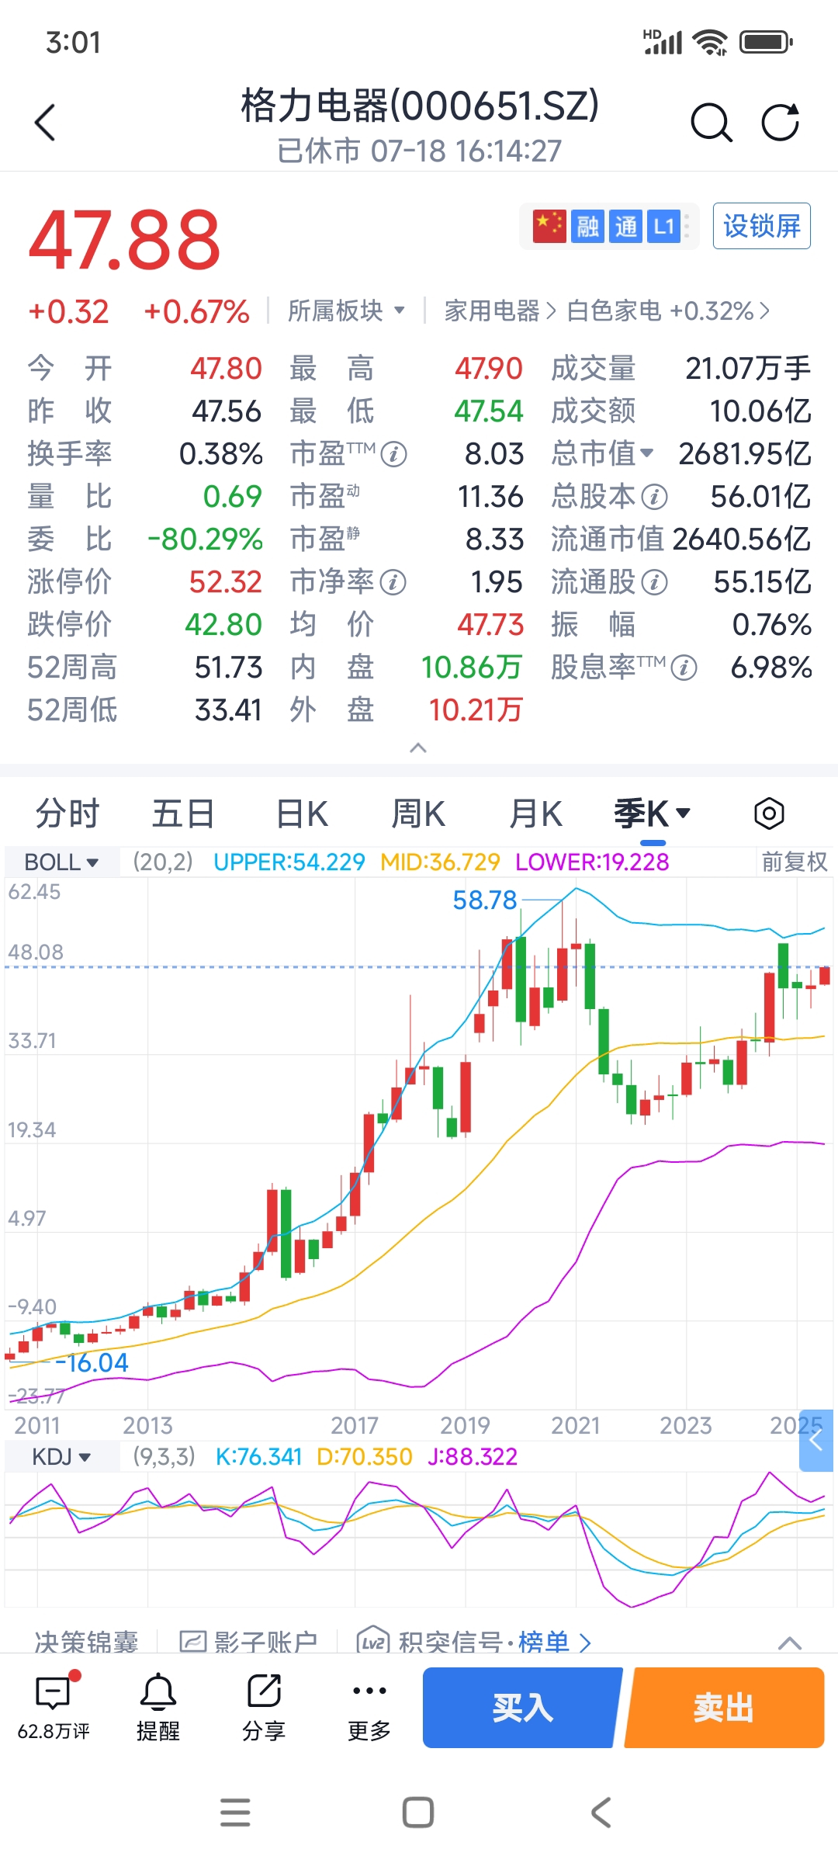838x1863 pixels.
Task: Expand bottom panel with up chevron
Action: (790, 1643)
